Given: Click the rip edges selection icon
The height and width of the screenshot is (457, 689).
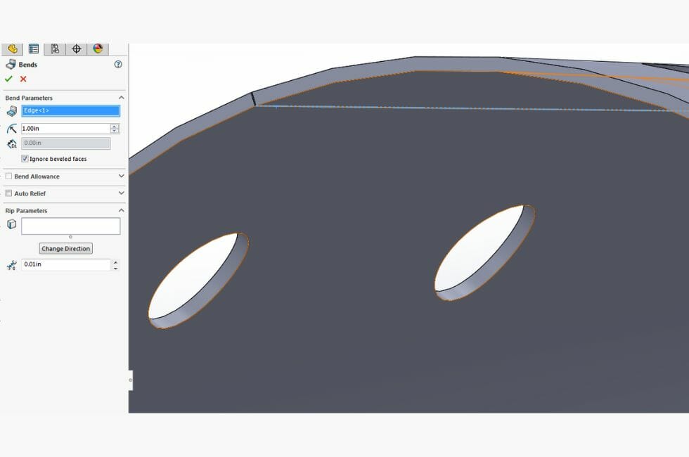Looking at the screenshot, I should click(11, 223).
